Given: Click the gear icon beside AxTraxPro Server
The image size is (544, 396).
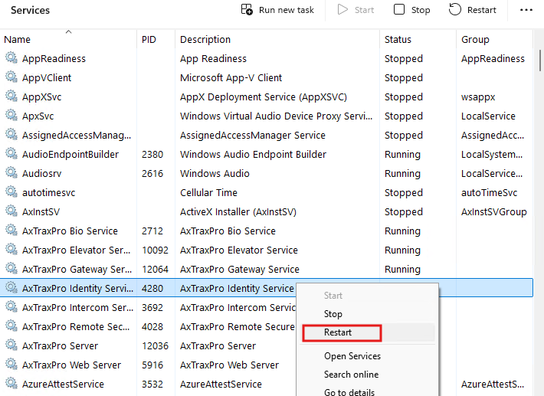Looking at the screenshot, I should coord(11,345).
